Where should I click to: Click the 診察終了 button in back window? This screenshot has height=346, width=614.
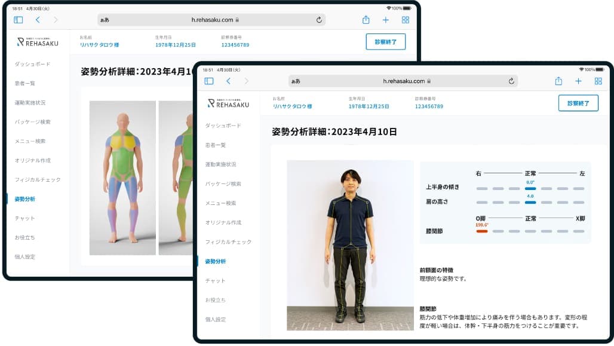pos(385,41)
